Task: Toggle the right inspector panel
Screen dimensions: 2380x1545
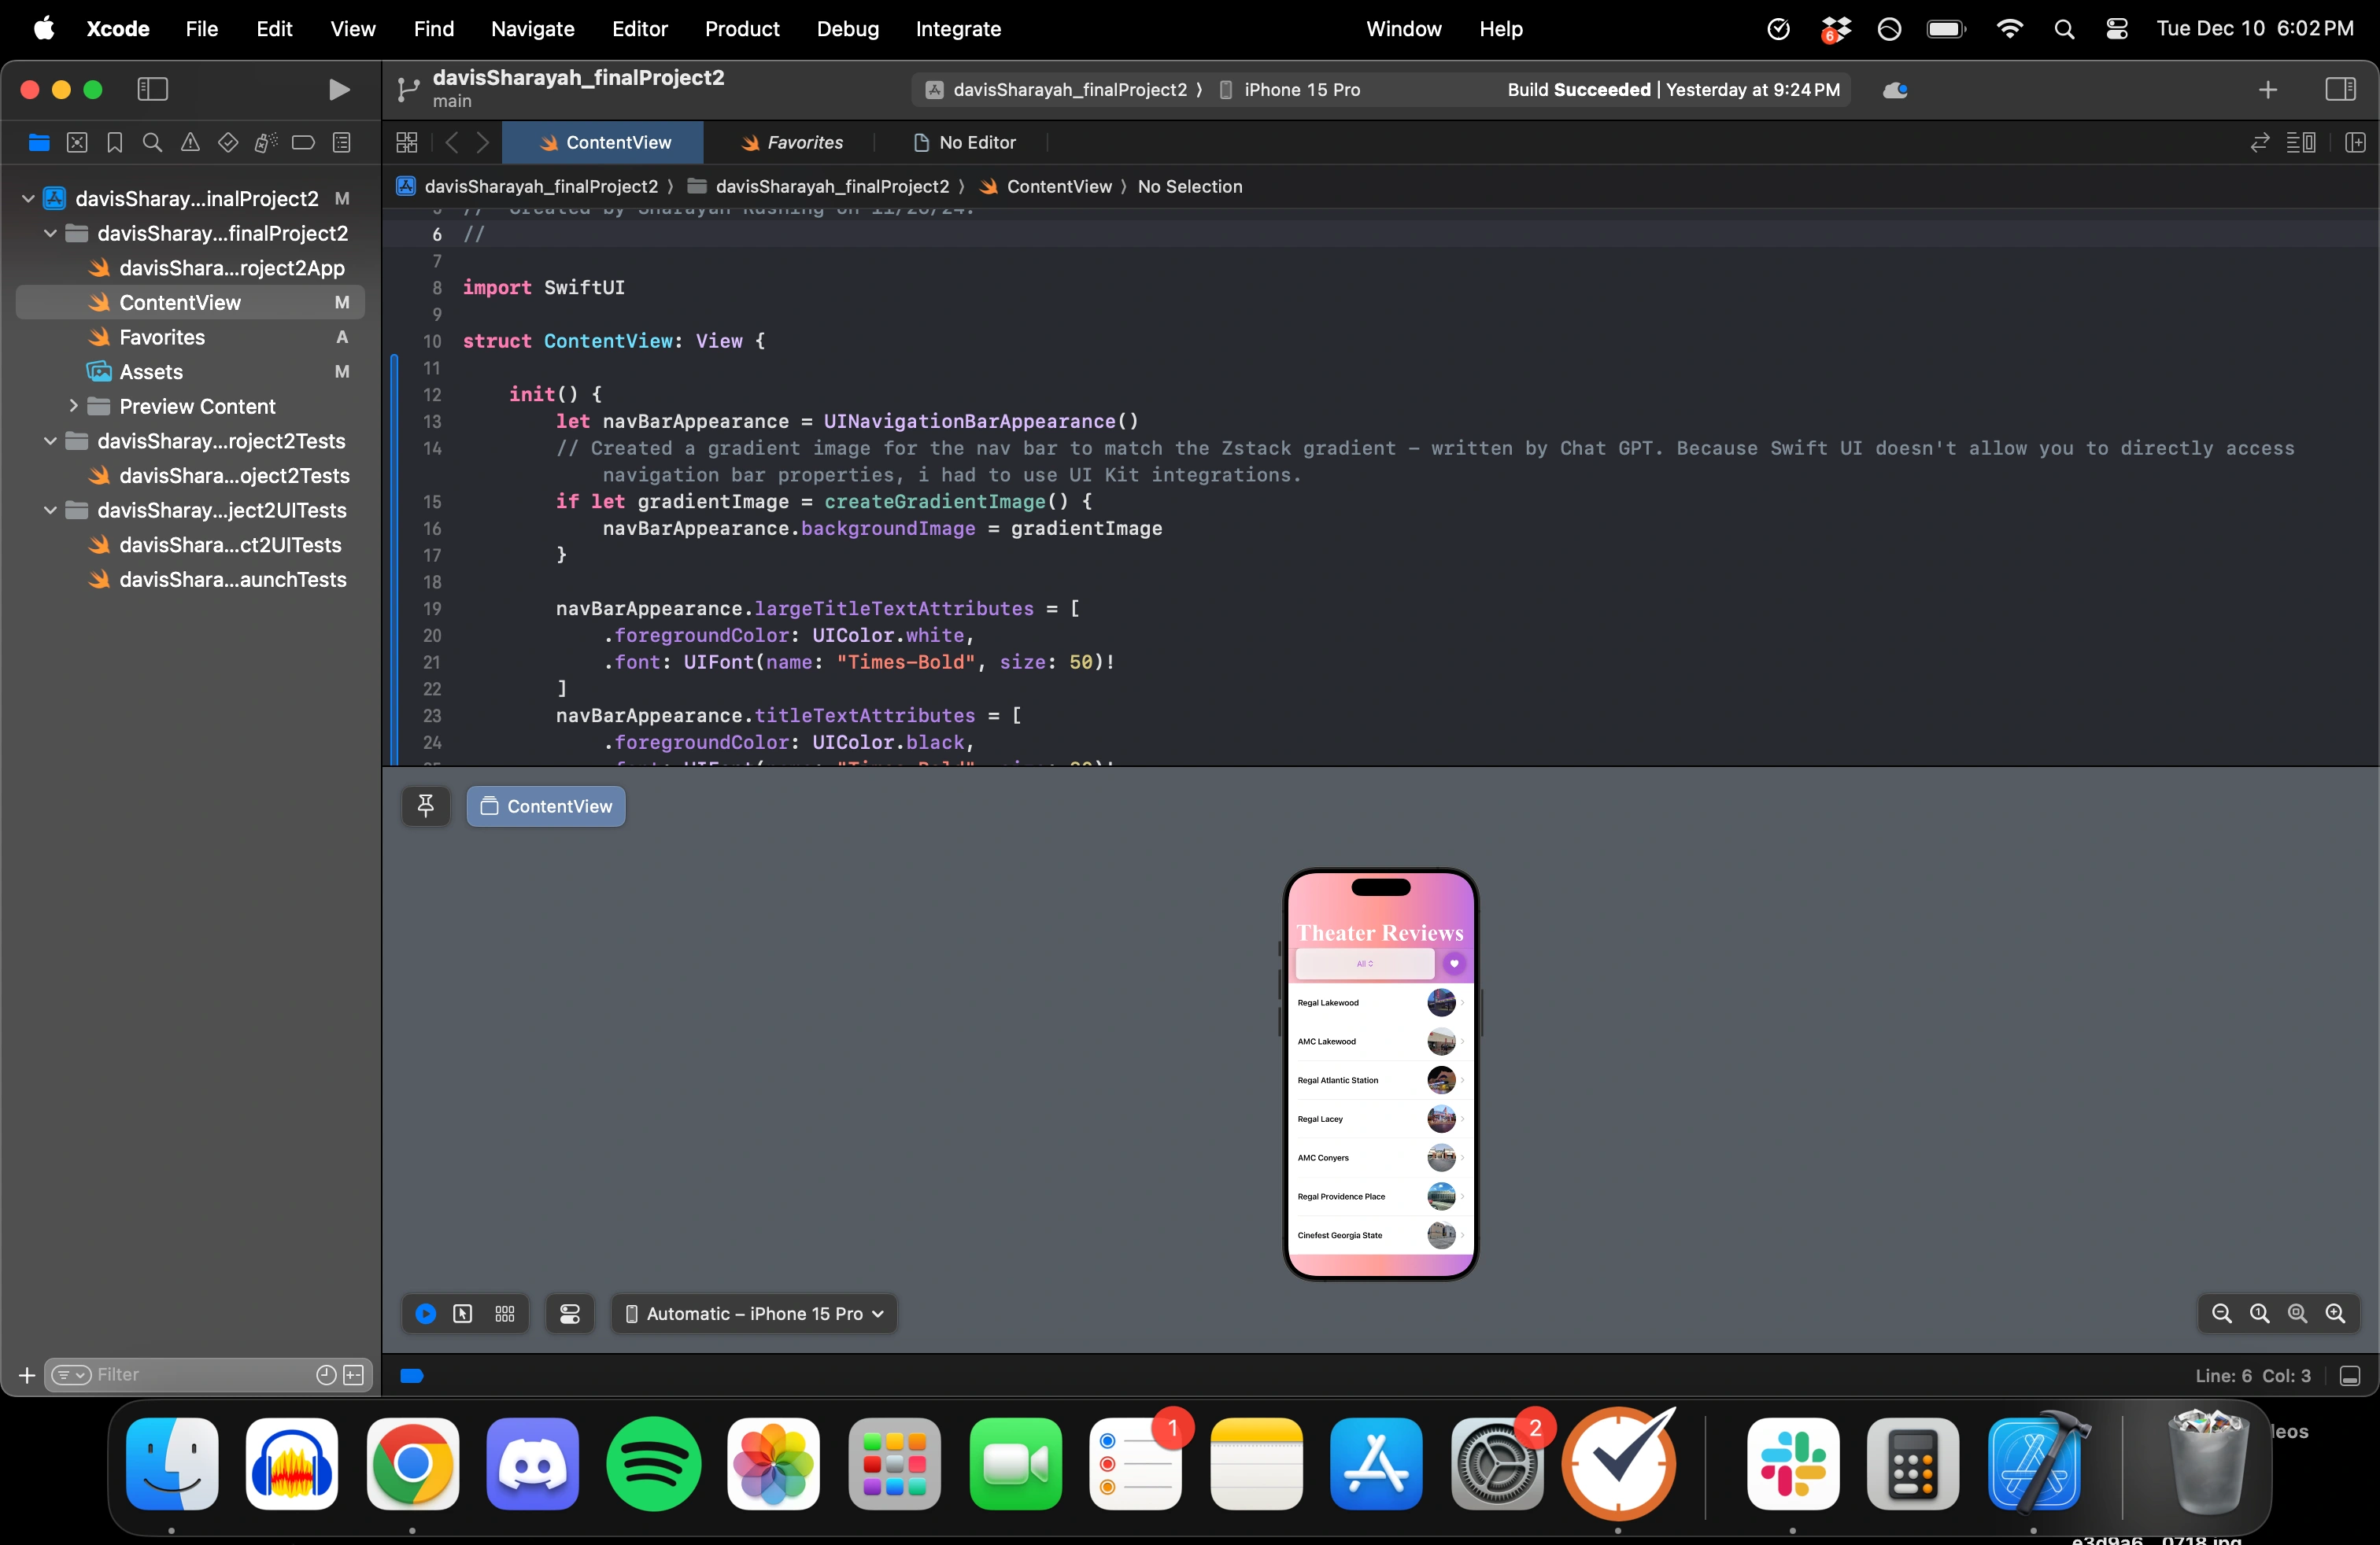Action: point(2340,90)
